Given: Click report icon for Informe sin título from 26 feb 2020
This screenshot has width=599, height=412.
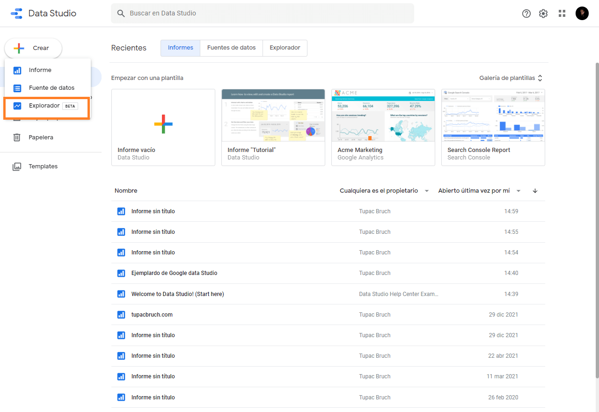Looking at the screenshot, I should 121,398.
